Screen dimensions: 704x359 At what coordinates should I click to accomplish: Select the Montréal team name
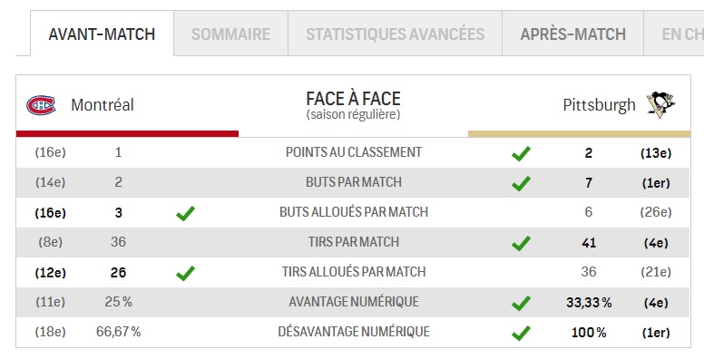pos(103,105)
